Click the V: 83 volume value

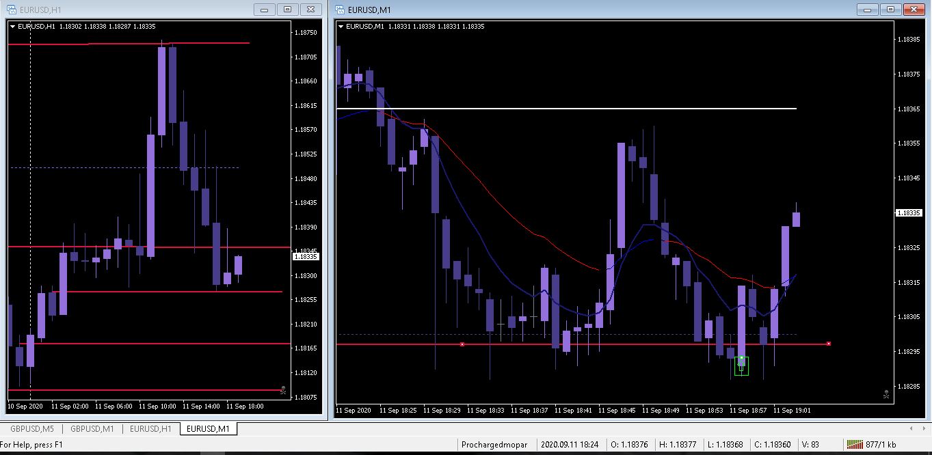click(x=810, y=445)
